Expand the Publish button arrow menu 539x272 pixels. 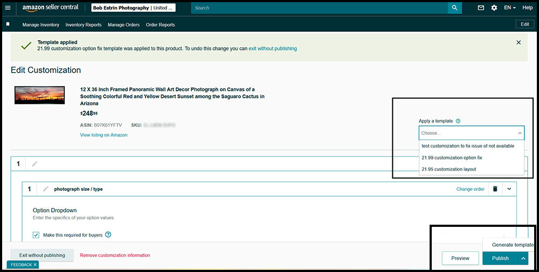tap(523, 259)
